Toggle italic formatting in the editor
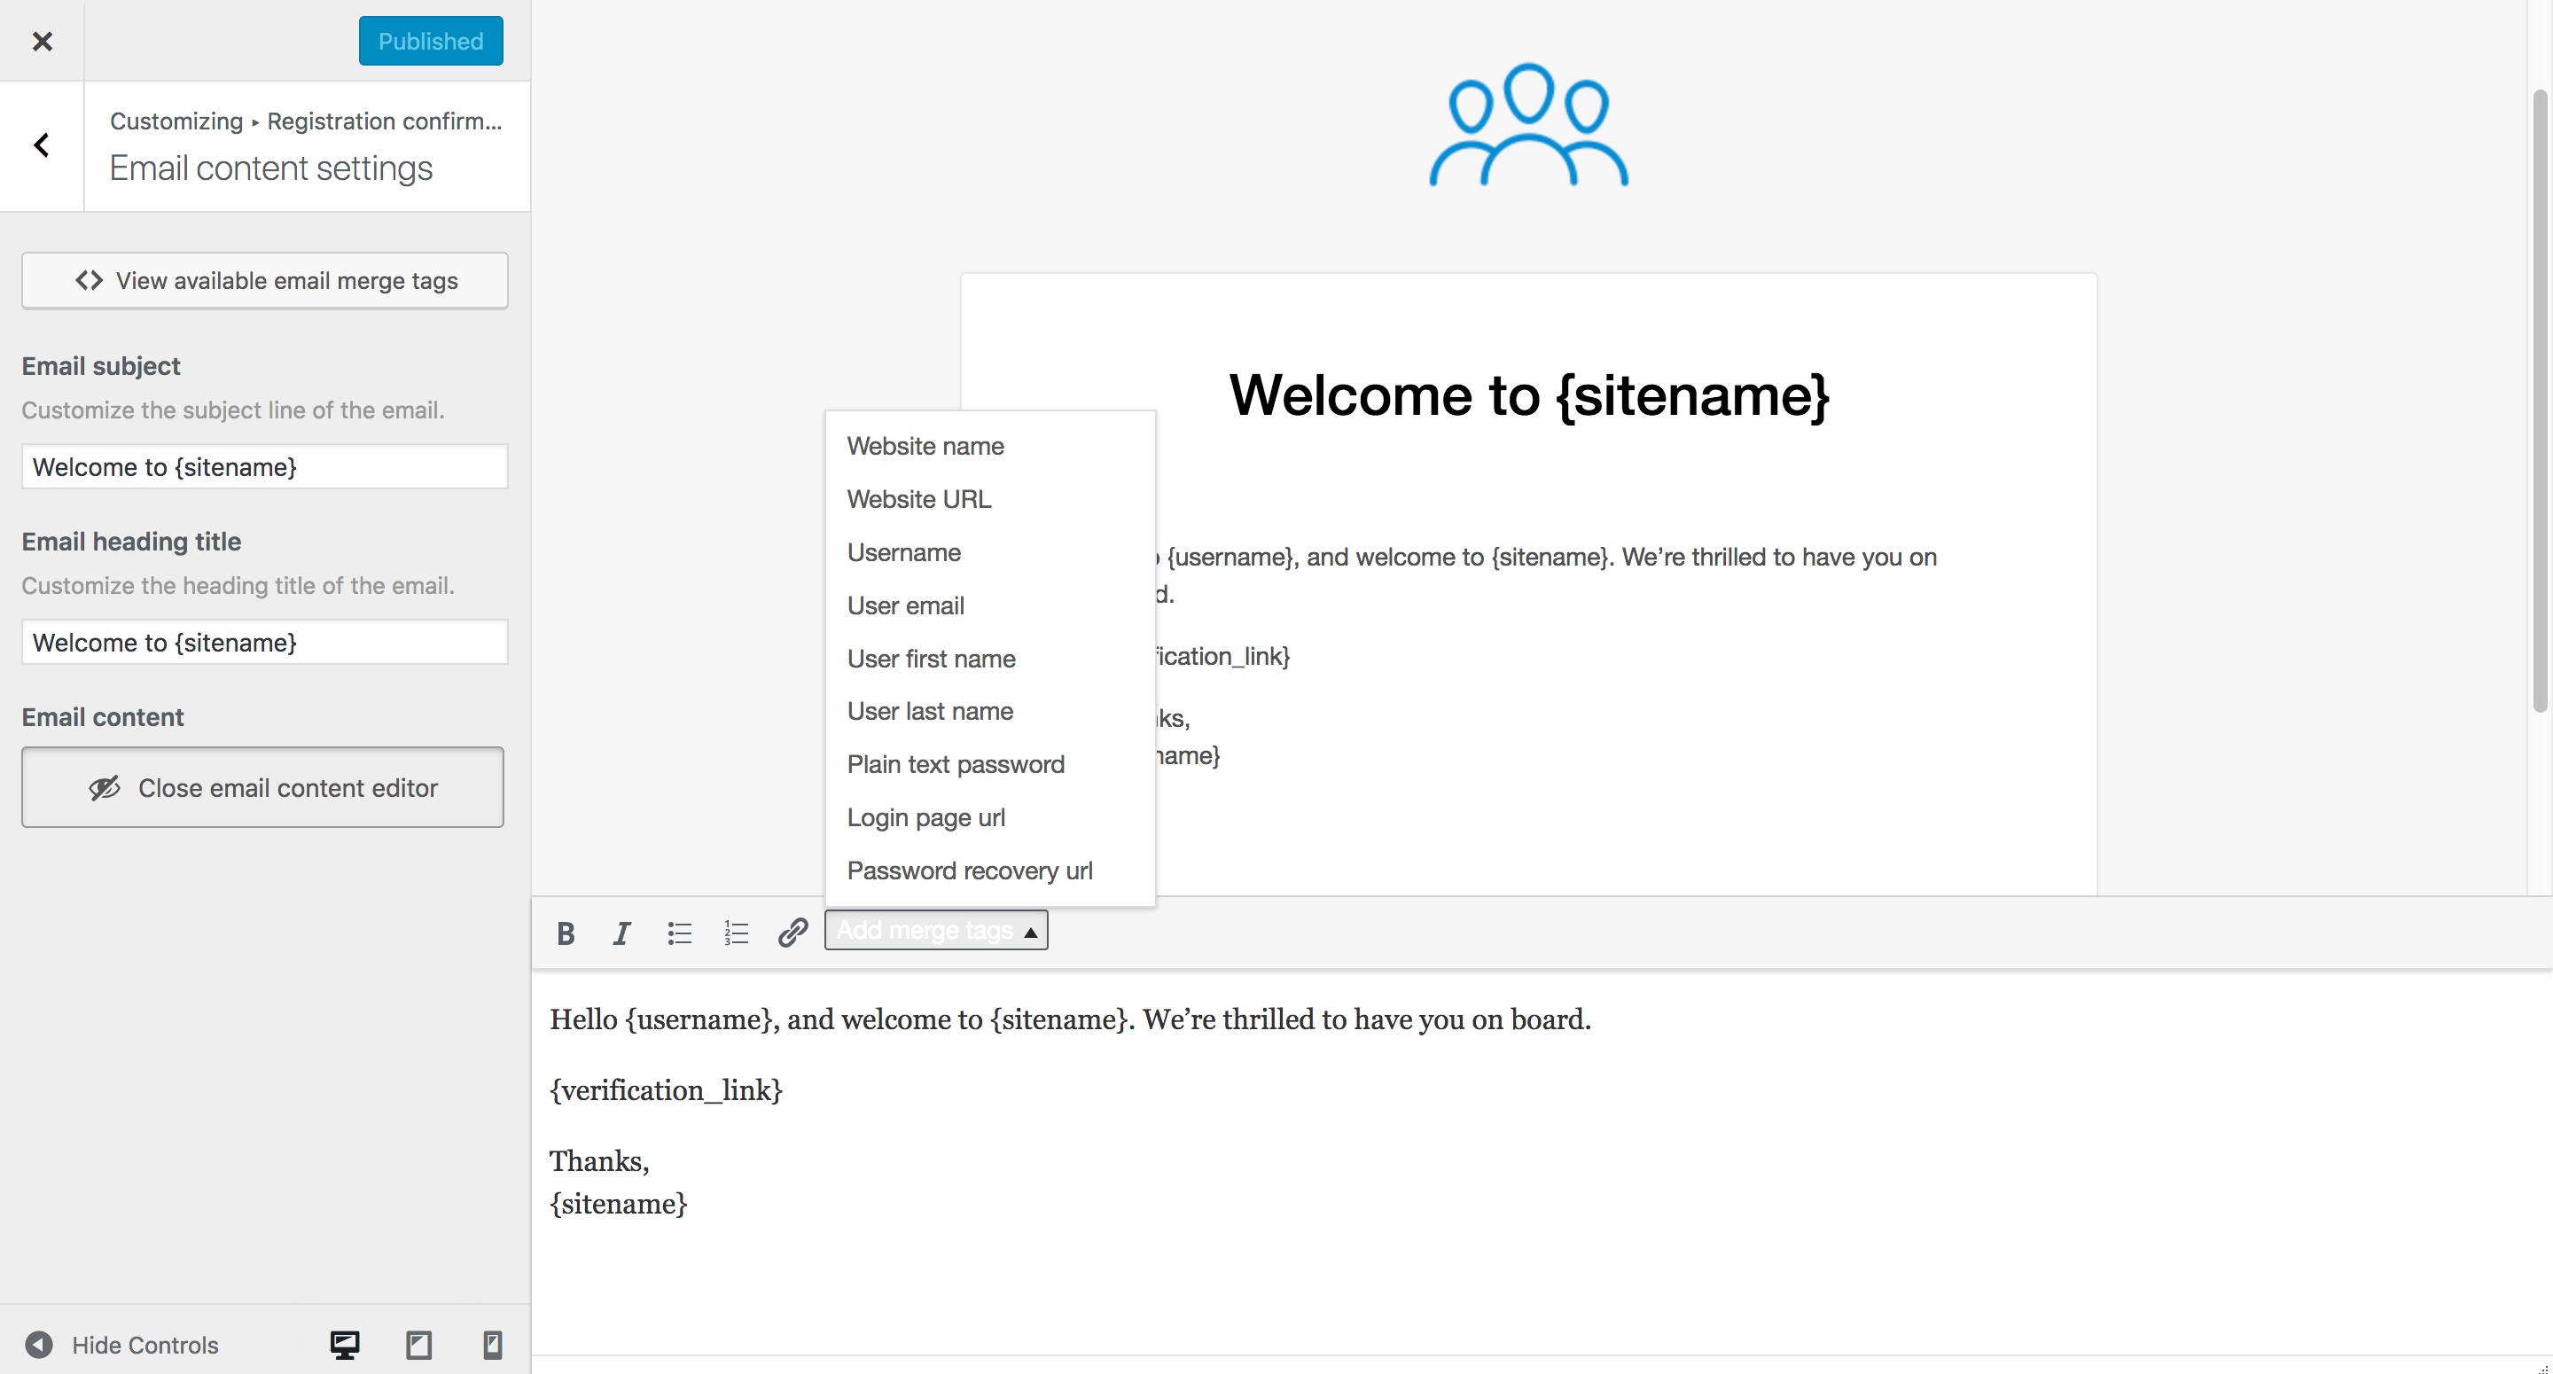This screenshot has width=2553, height=1374. [621, 932]
